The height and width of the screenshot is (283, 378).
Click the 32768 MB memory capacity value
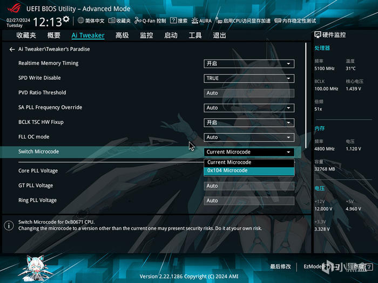[x=325, y=169]
